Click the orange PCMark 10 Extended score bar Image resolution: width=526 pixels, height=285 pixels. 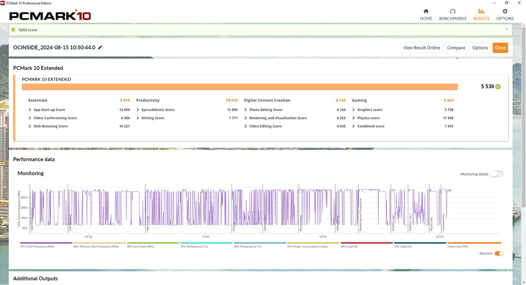pos(240,87)
